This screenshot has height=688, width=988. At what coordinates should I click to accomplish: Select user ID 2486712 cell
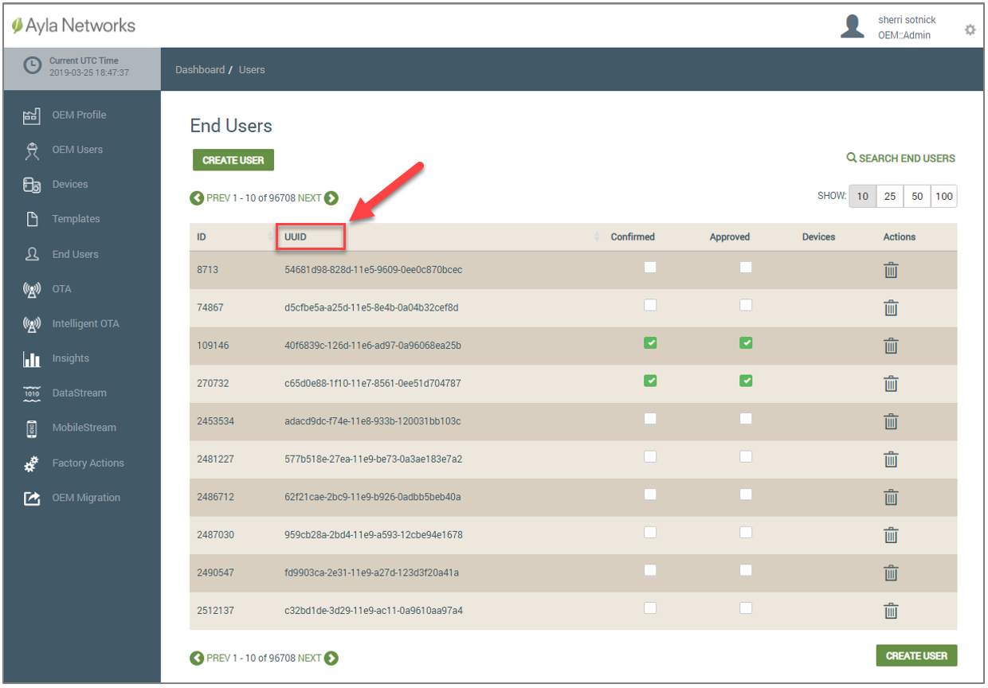point(215,497)
